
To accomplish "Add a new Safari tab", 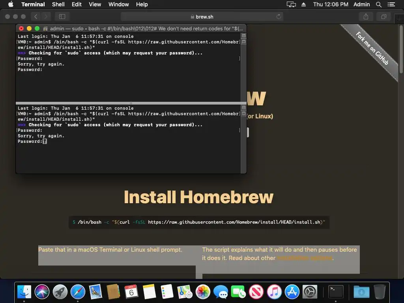I will (399, 18).
